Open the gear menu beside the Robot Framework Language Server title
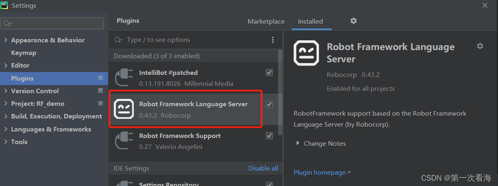The image size is (498, 186). tap(480, 46)
